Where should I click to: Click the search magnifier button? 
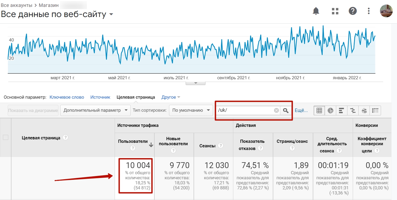(286, 110)
